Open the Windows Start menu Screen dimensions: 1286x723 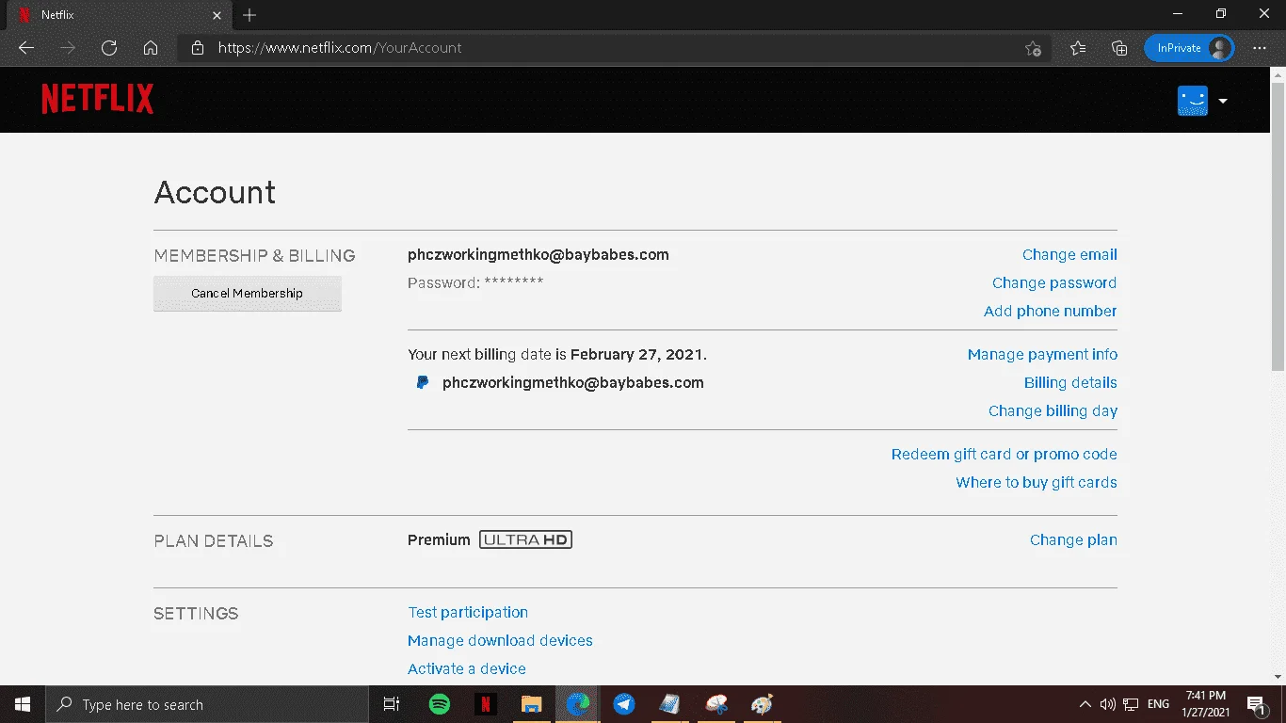(x=23, y=704)
